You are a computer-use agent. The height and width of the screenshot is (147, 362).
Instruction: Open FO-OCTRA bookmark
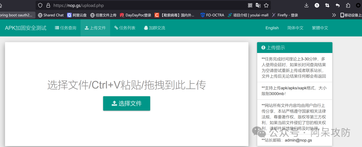click(212, 15)
